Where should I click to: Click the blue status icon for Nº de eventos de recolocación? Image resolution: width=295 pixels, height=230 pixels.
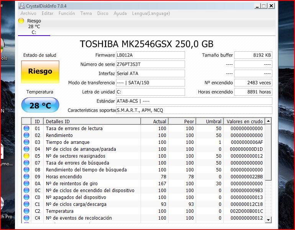point(26,218)
